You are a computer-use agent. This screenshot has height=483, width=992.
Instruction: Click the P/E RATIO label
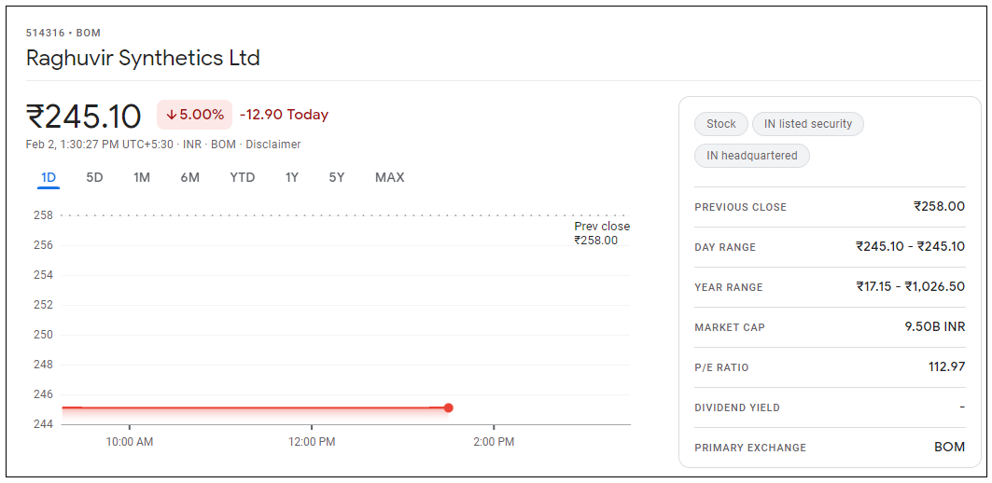(722, 368)
